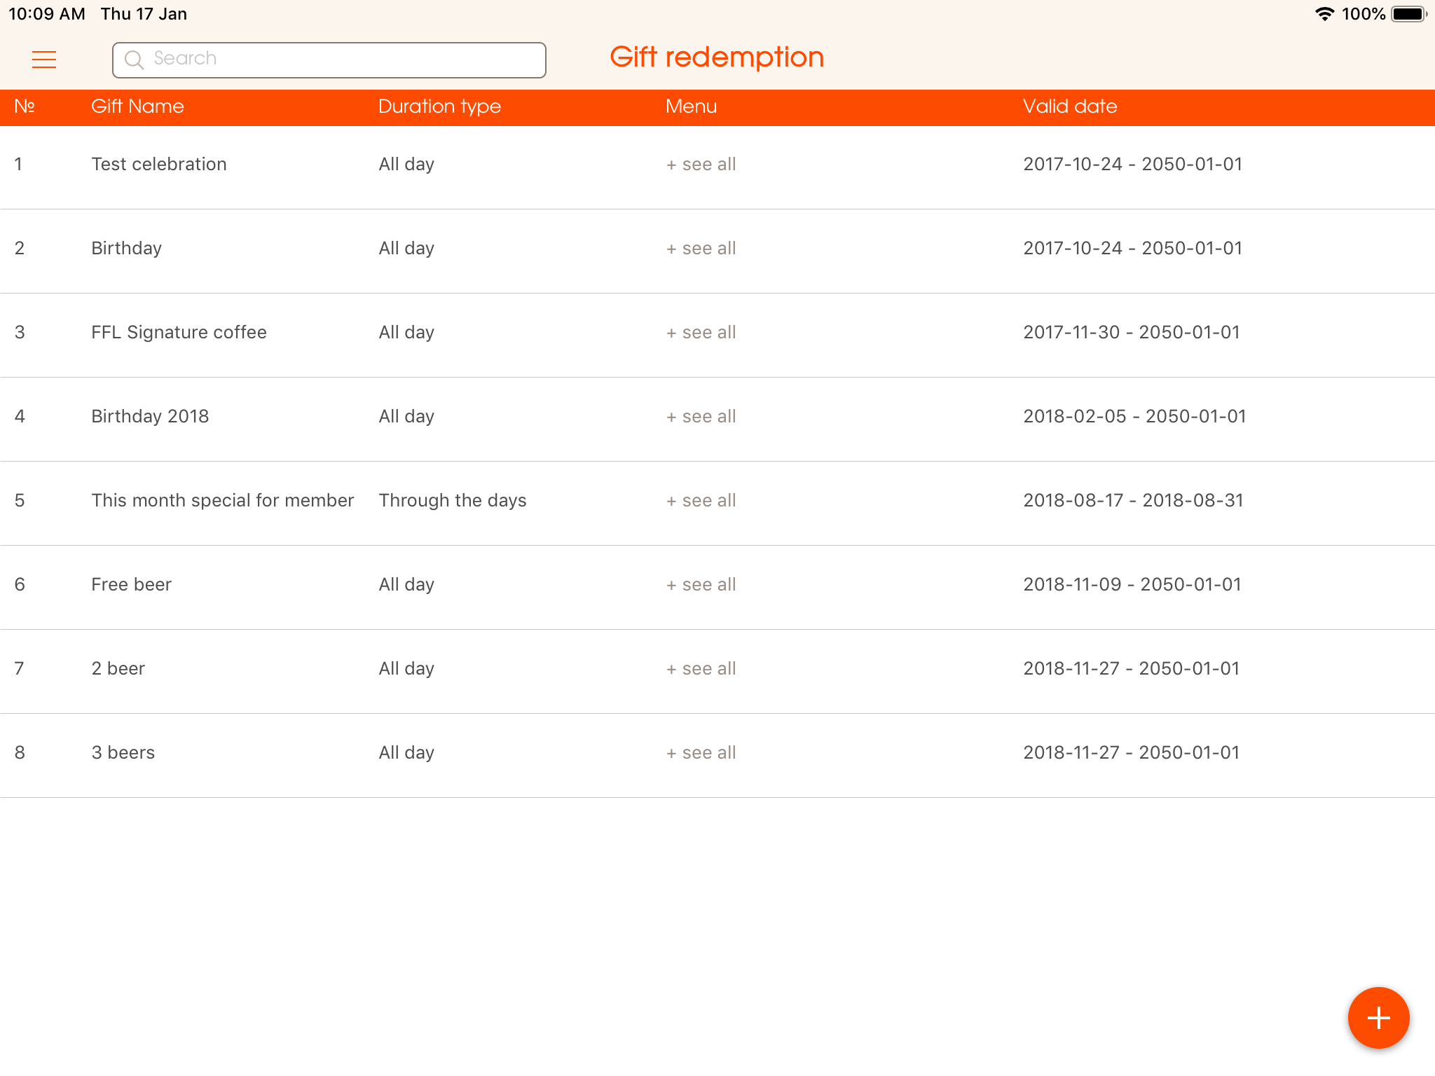Click valid date of Test celebration row
The height and width of the screenshot is (1076, 1435).
click(1133, 164)
